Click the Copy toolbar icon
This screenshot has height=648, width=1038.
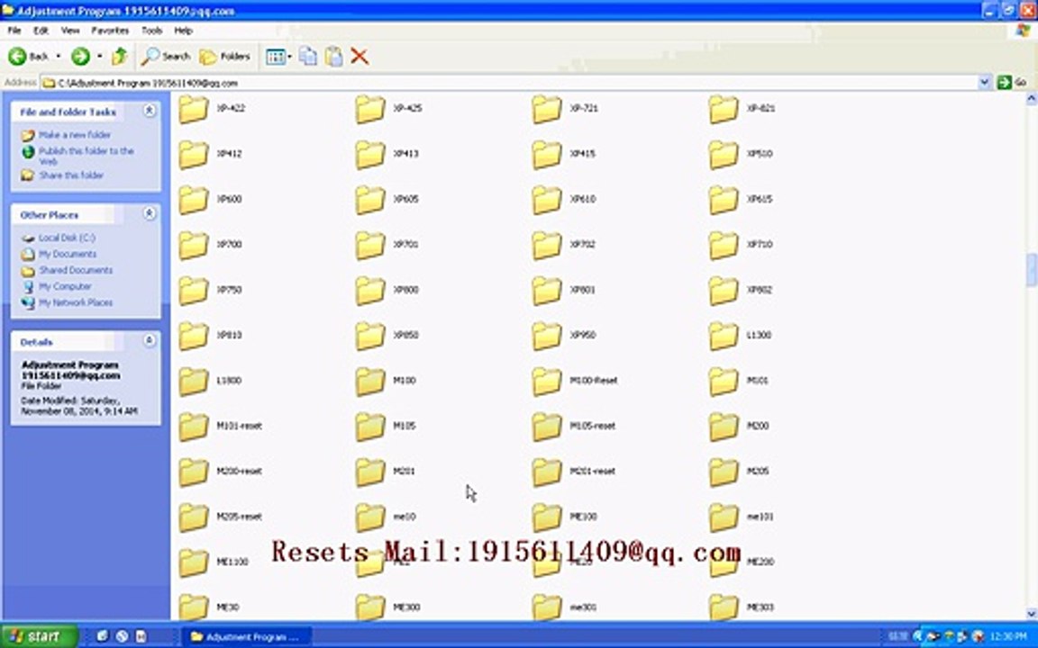click(308, 57)
